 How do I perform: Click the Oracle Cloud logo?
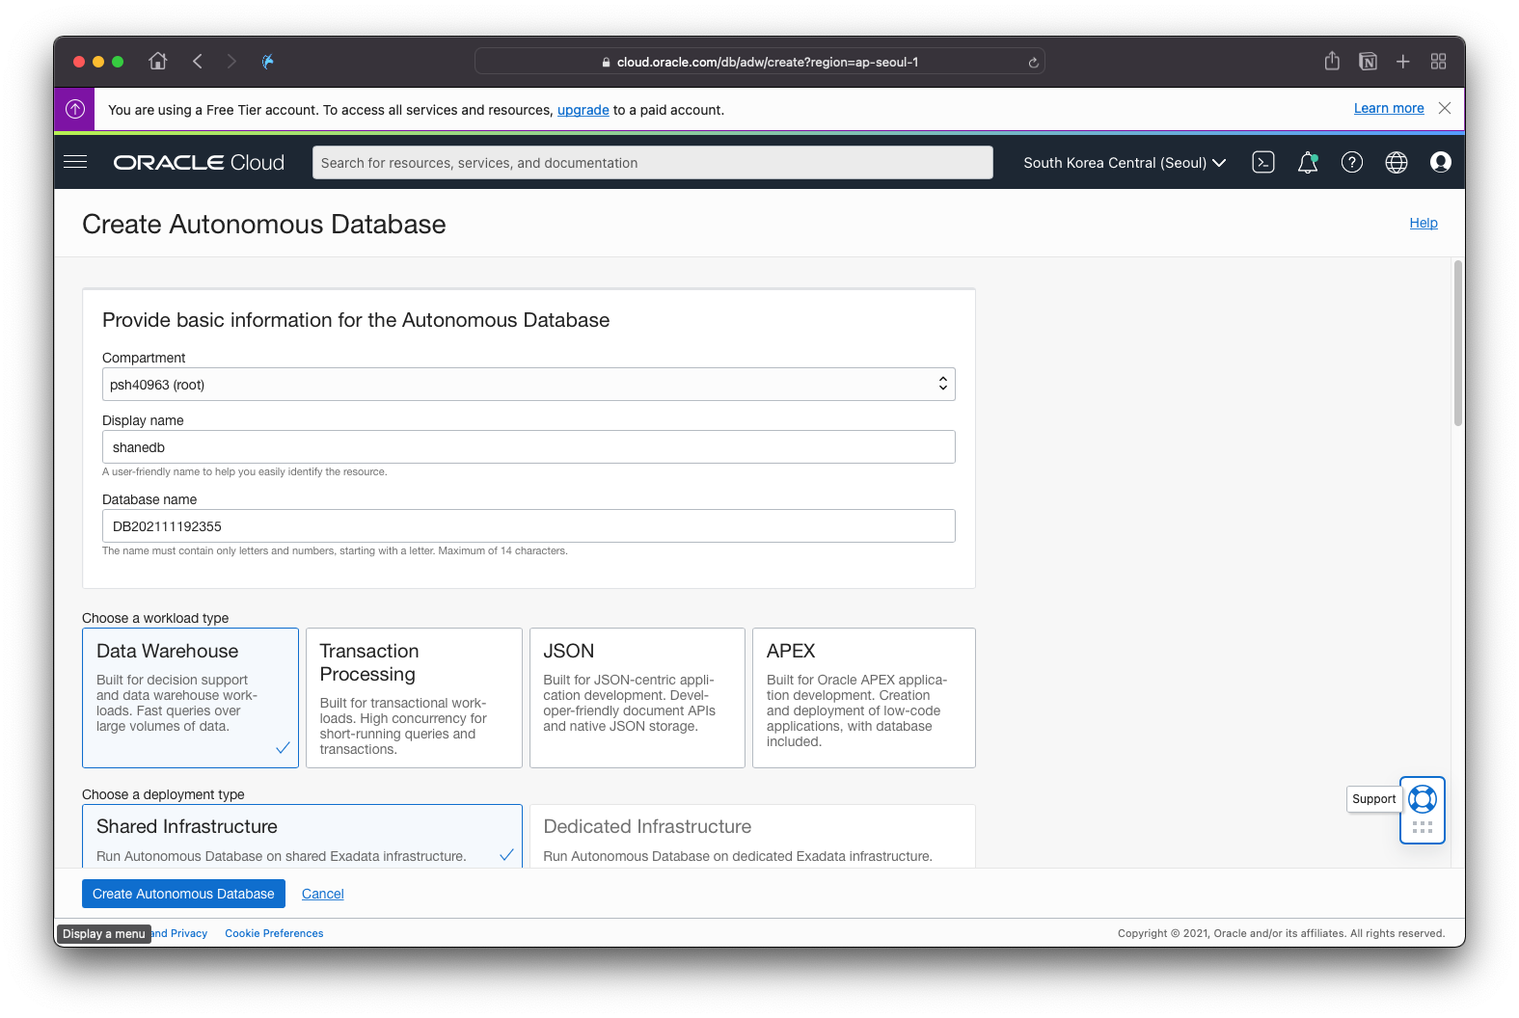point(199,163)
